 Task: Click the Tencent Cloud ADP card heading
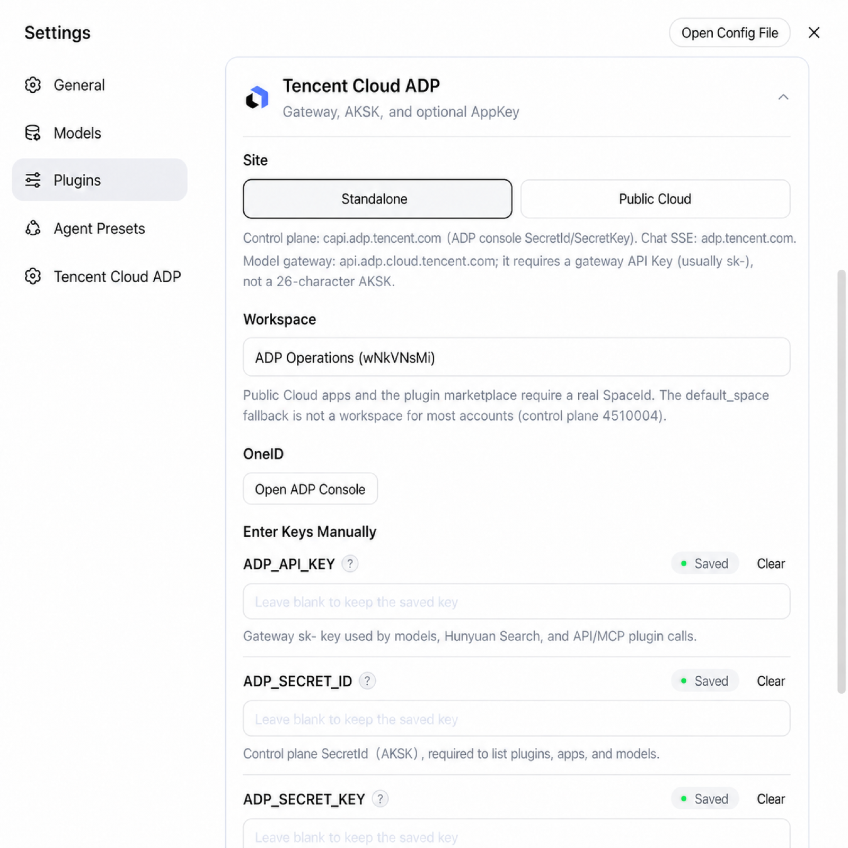click(x=361, y=86)
